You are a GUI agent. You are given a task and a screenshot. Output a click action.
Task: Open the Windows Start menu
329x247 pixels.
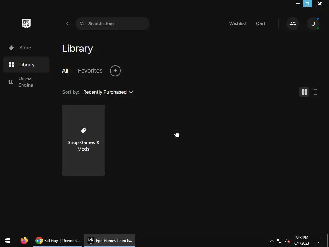8,241
